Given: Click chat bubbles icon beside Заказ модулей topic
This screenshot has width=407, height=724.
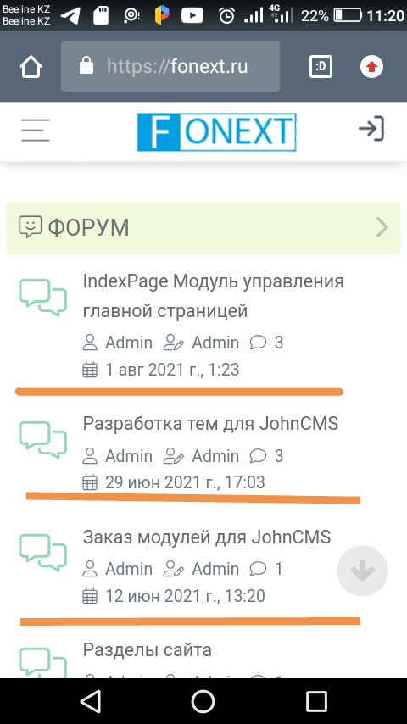Looking at the screenshot, I should click(x=43, y=553).
